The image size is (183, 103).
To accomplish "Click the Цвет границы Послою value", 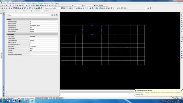I will (43, 31).
